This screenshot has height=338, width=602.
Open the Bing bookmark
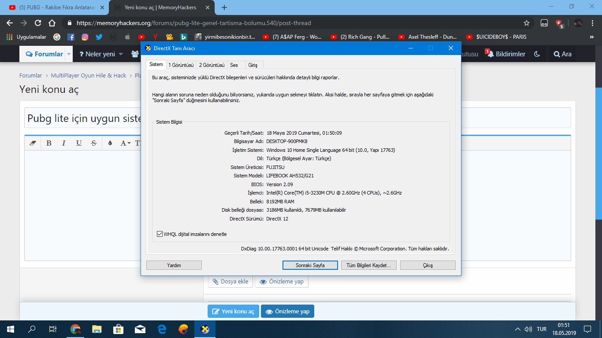(184, 37)
